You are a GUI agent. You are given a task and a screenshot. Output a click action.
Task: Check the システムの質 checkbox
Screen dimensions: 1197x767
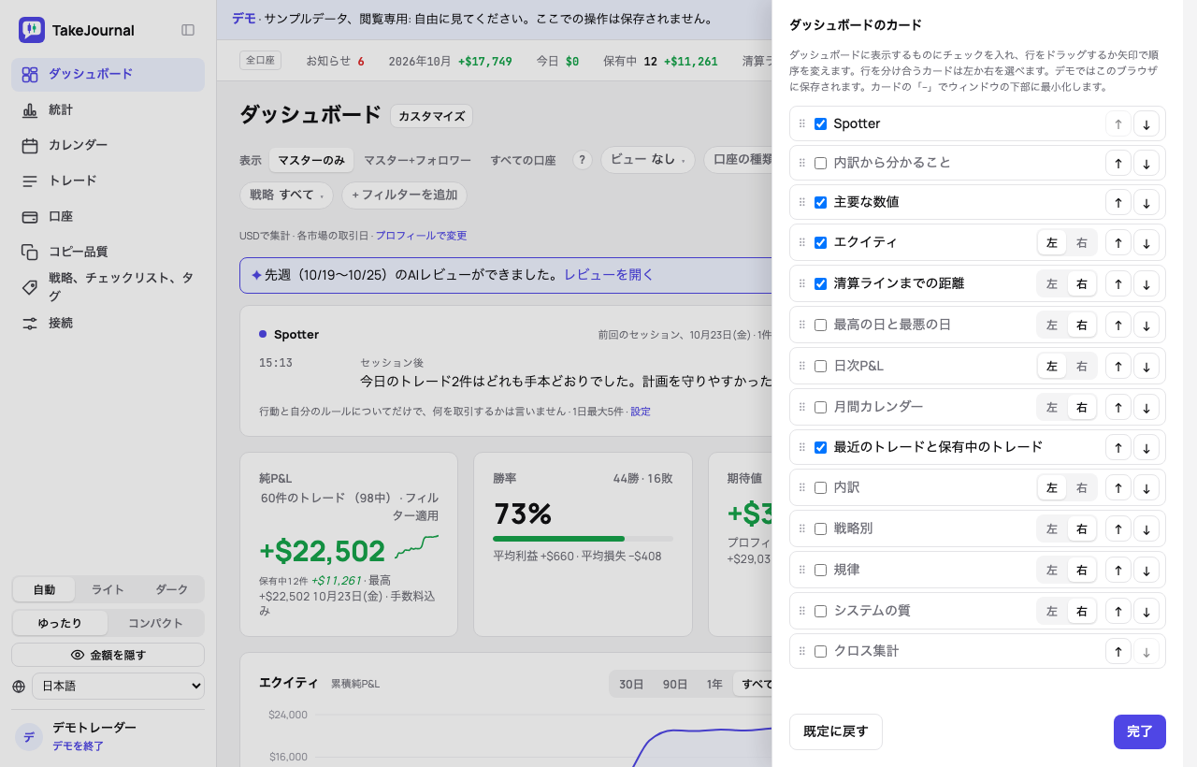click(820, 611)
